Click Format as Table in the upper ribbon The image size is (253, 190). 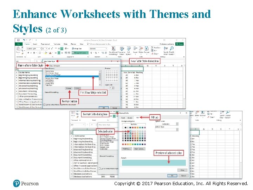point(122,51)
